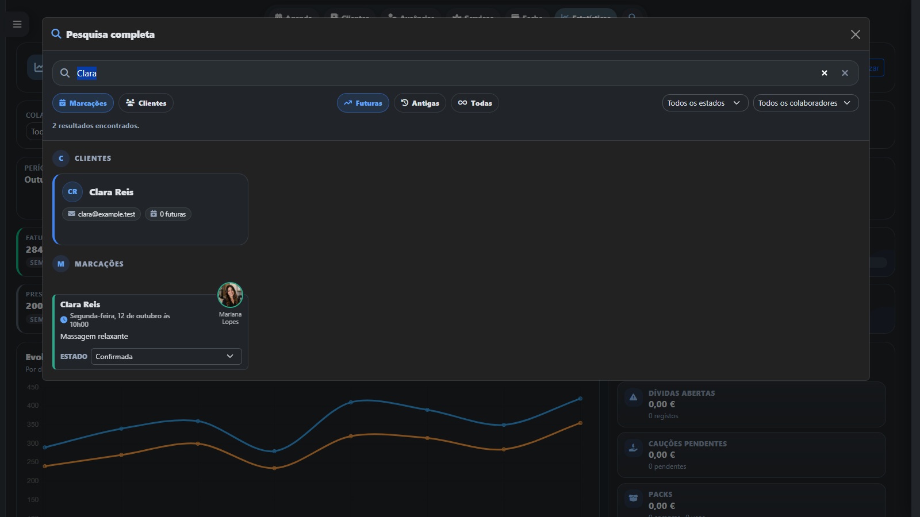Toggle the Marcações filter

83,103
